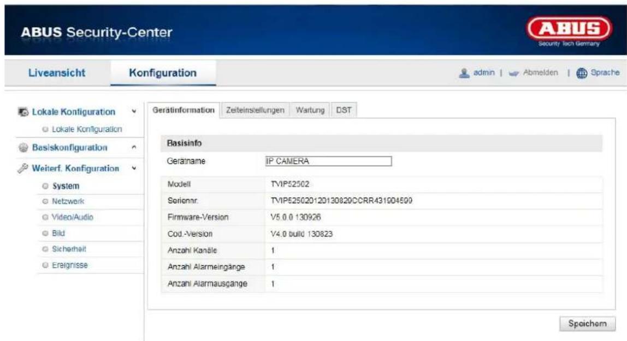Collapse the Lokale Konfiguration section arrow

pos(134,112)
